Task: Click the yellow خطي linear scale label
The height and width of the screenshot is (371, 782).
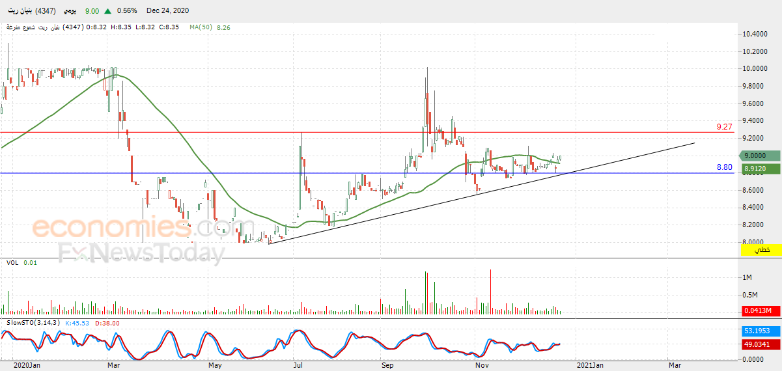Action: click(x=761, y=250)
